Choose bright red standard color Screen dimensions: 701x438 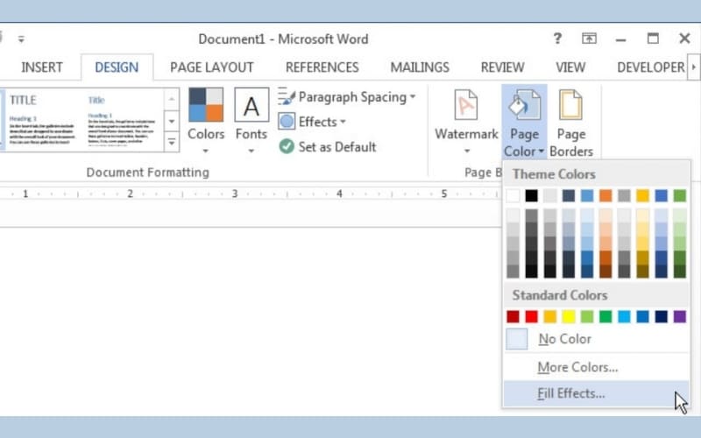[x=532, y=316]
